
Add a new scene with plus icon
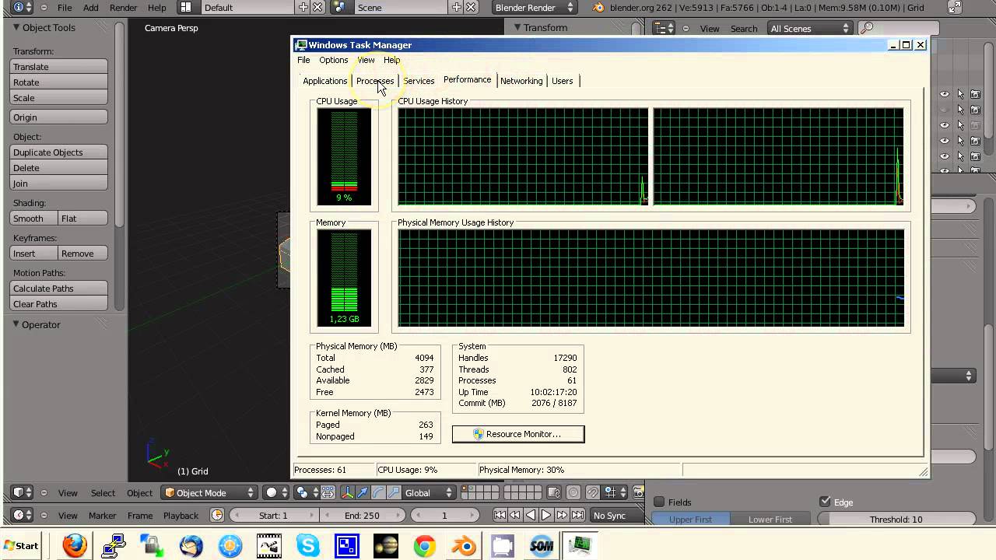[x=457, y=7]
